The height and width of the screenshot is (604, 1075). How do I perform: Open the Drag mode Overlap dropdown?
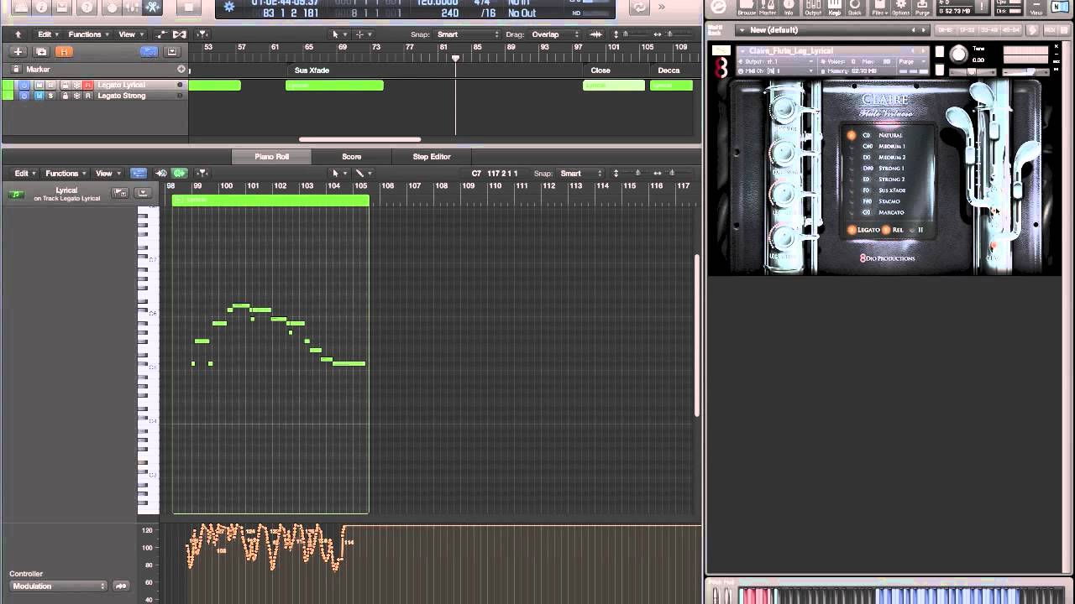click(x=555, y=34)
